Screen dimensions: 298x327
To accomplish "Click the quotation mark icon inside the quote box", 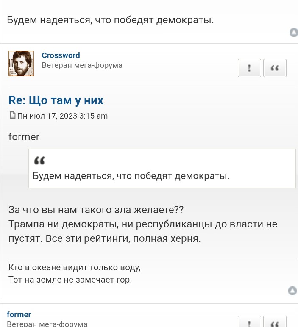I will point(39,161).
